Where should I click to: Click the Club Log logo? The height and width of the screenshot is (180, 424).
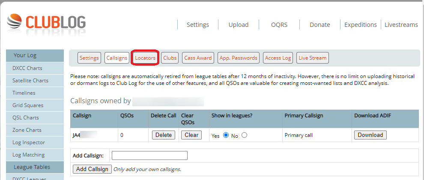[46, 23]
